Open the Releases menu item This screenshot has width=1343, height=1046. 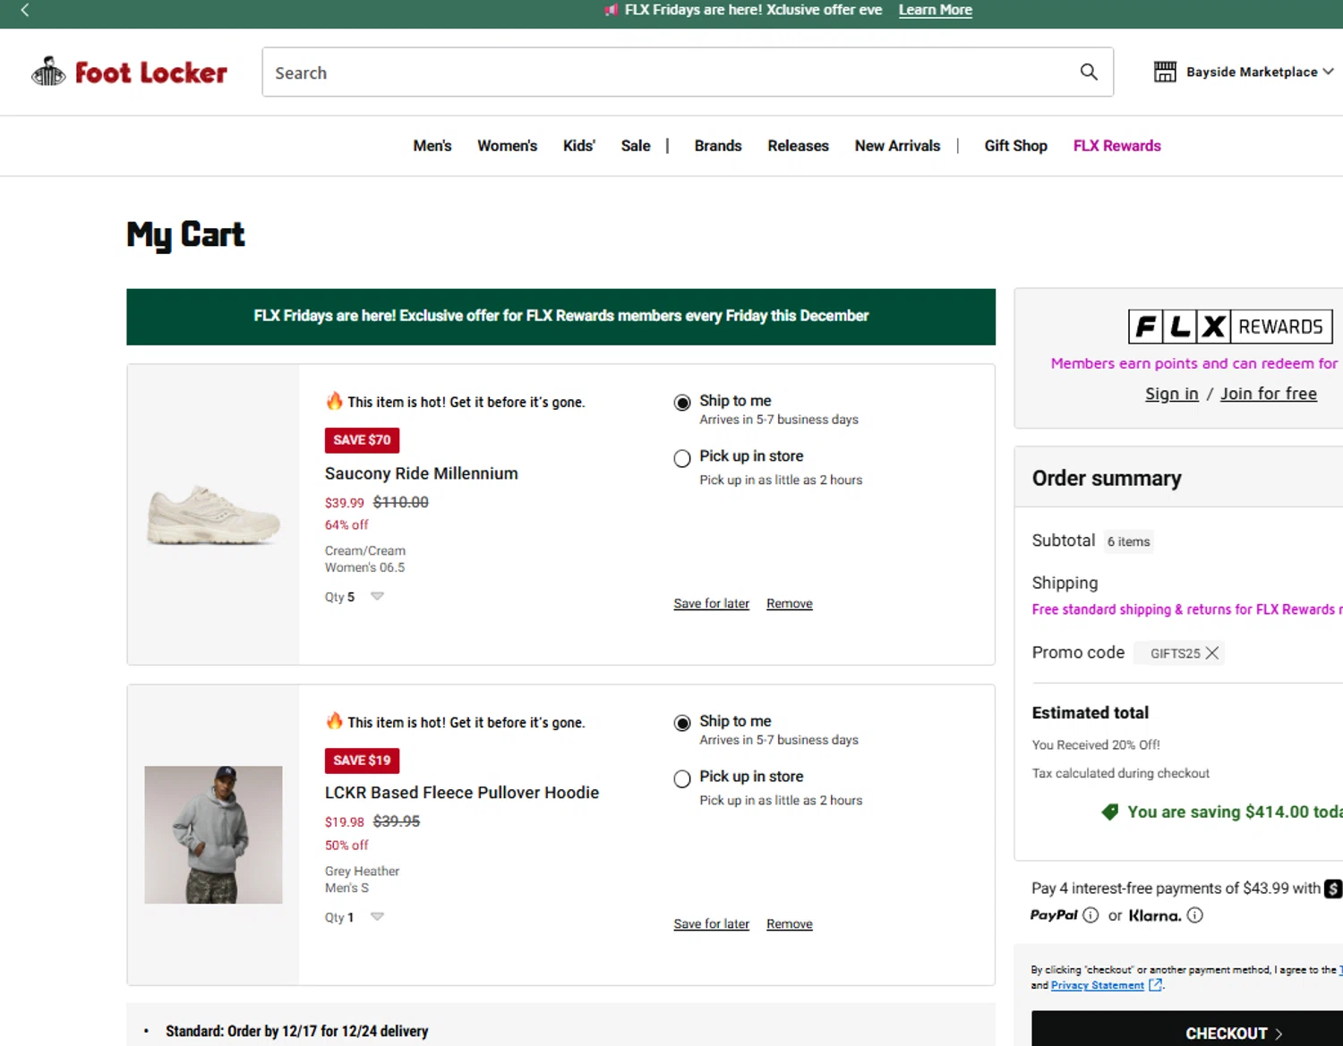(x=798, y=146)
